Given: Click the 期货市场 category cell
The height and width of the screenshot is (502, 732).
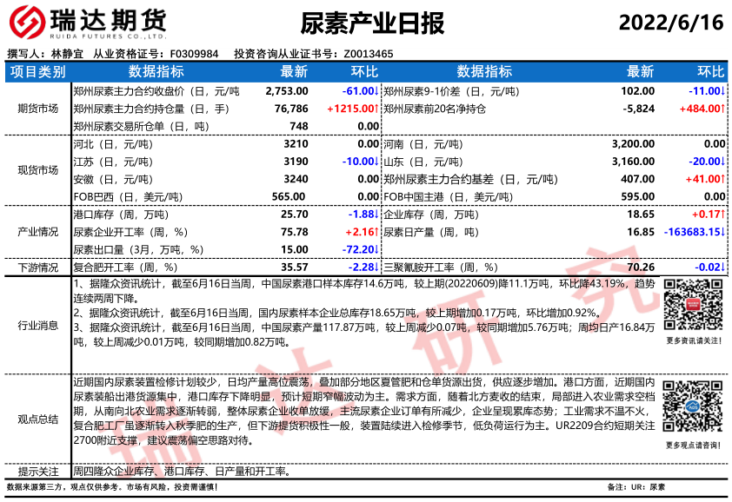Looking at the screenshot, I should [37, 109].
